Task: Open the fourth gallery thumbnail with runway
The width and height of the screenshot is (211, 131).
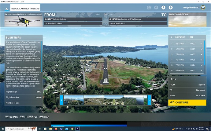Action: pos(134,100)
